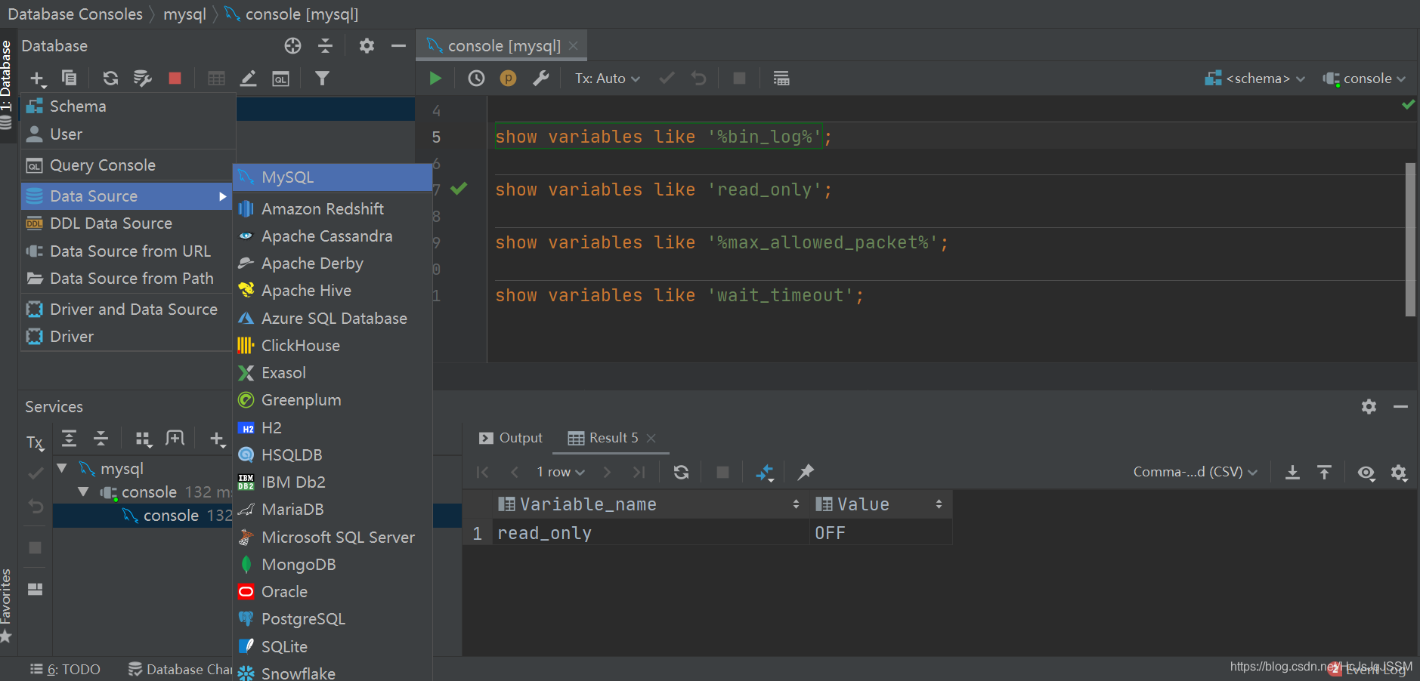The image size is (1420, 681).
Task: Select Query Console menu entry
Action: (x=127, y=165)
